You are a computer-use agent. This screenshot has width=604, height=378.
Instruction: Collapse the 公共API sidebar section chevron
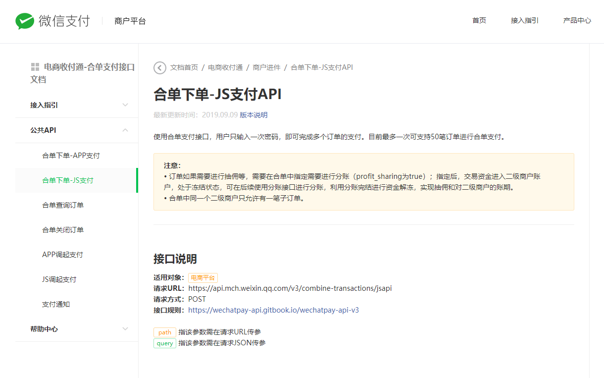coord(125,130)
